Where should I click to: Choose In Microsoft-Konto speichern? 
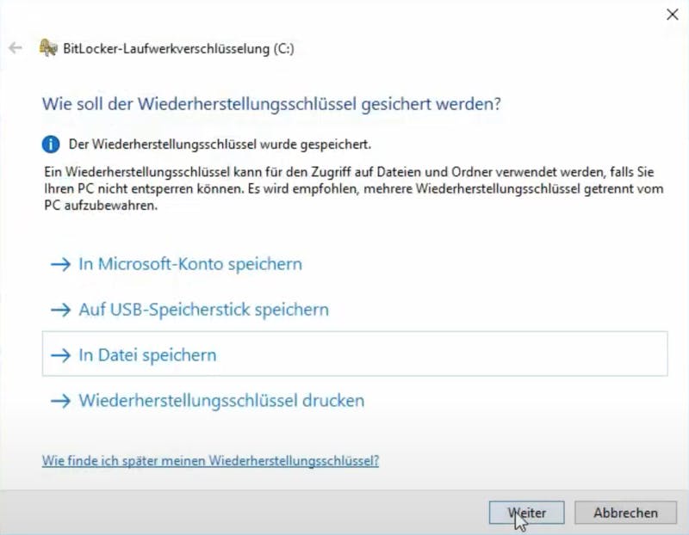point(190,264)
